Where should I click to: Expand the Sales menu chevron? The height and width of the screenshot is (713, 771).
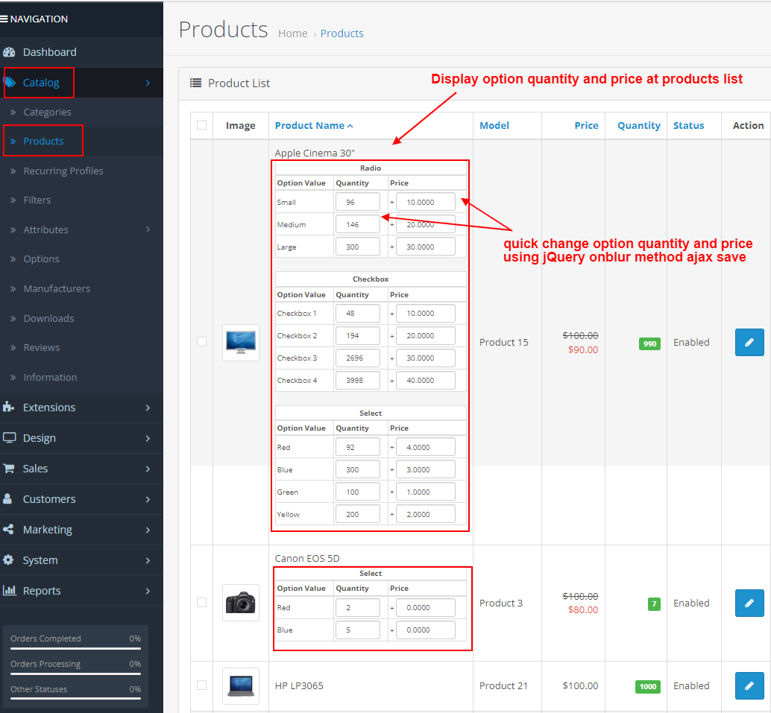pos(148,469)
